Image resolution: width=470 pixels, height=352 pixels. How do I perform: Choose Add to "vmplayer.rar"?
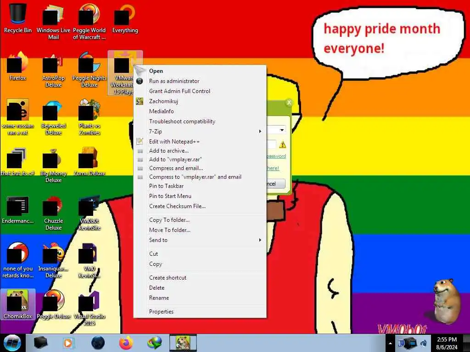pyautogui.click(x=200, y=159)
